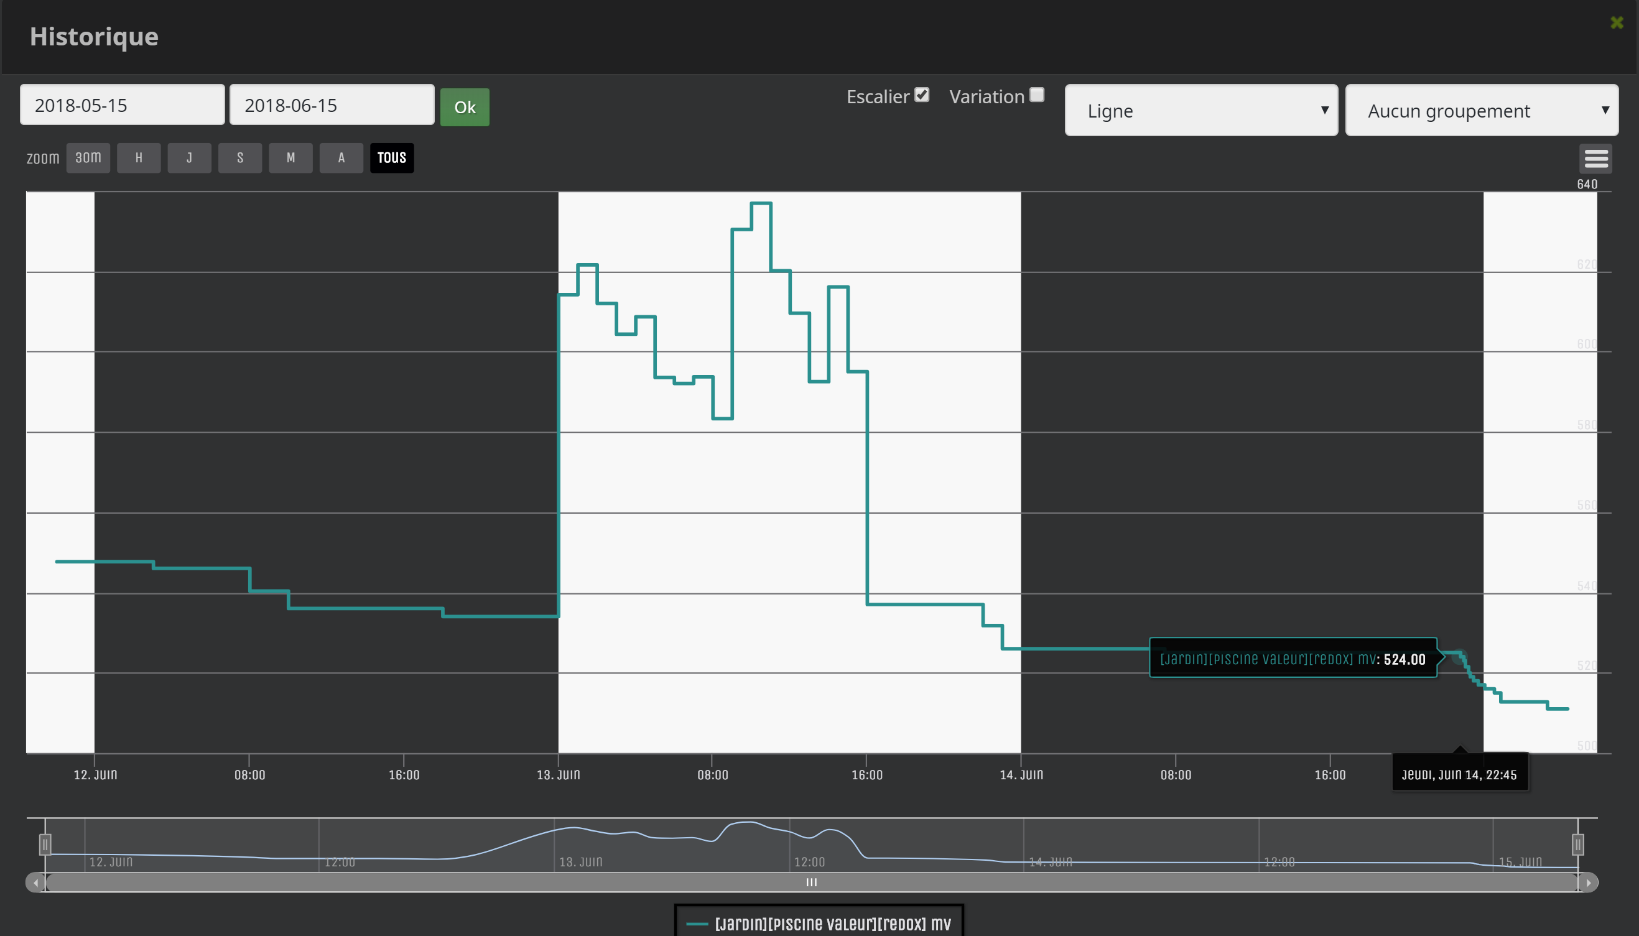Screen dimensions: 1639x936
Task: Select the S zoom range
Action: [240, 158]
